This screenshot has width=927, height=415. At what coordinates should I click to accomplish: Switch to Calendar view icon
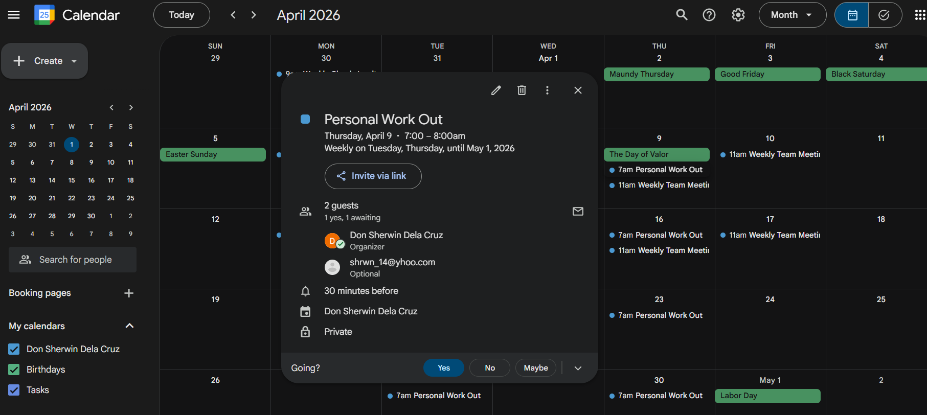pyautogui.click(x=852, y=15)
